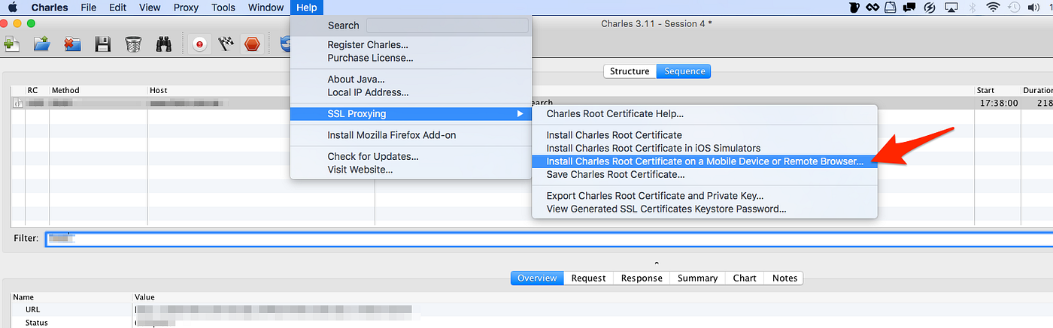Select the Chart tab
Screen dimensions: 1053x328
[745, 278]
